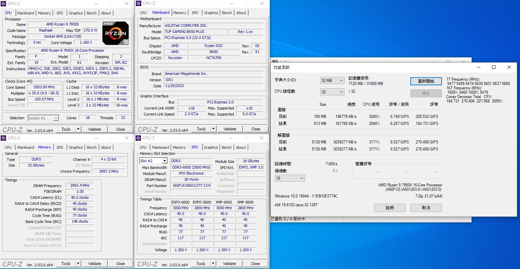The height and width of the screenshot is (269, 520).
Task: Click LPCIO value 'NCT6799'
Action: (x=214, y=58)
